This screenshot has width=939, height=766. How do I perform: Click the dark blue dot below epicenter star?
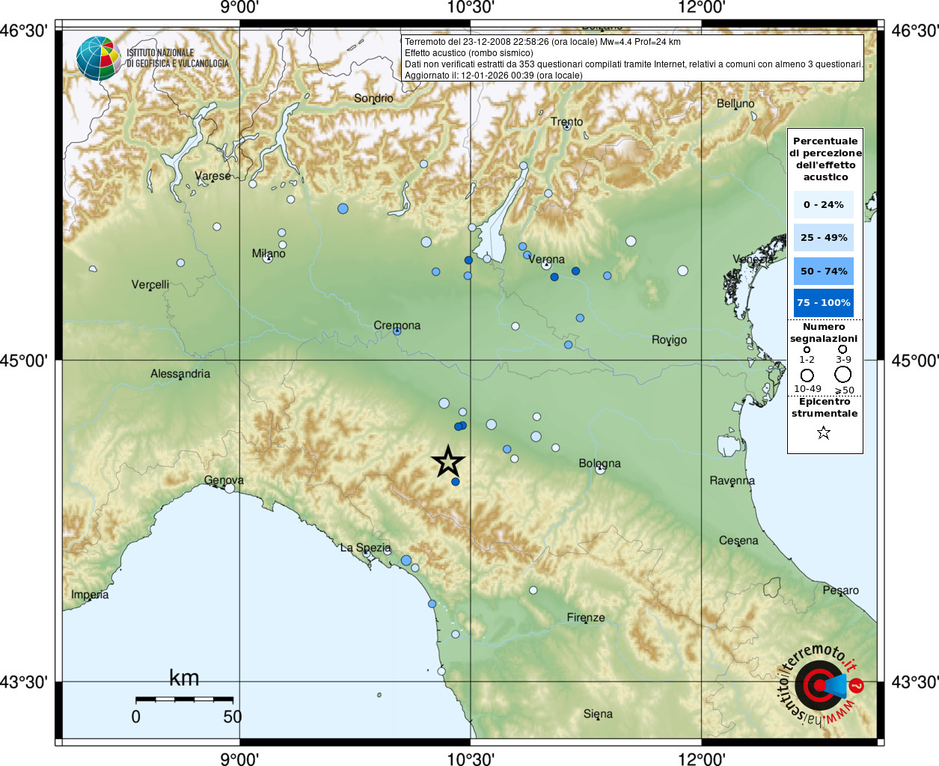coord(455,482)
